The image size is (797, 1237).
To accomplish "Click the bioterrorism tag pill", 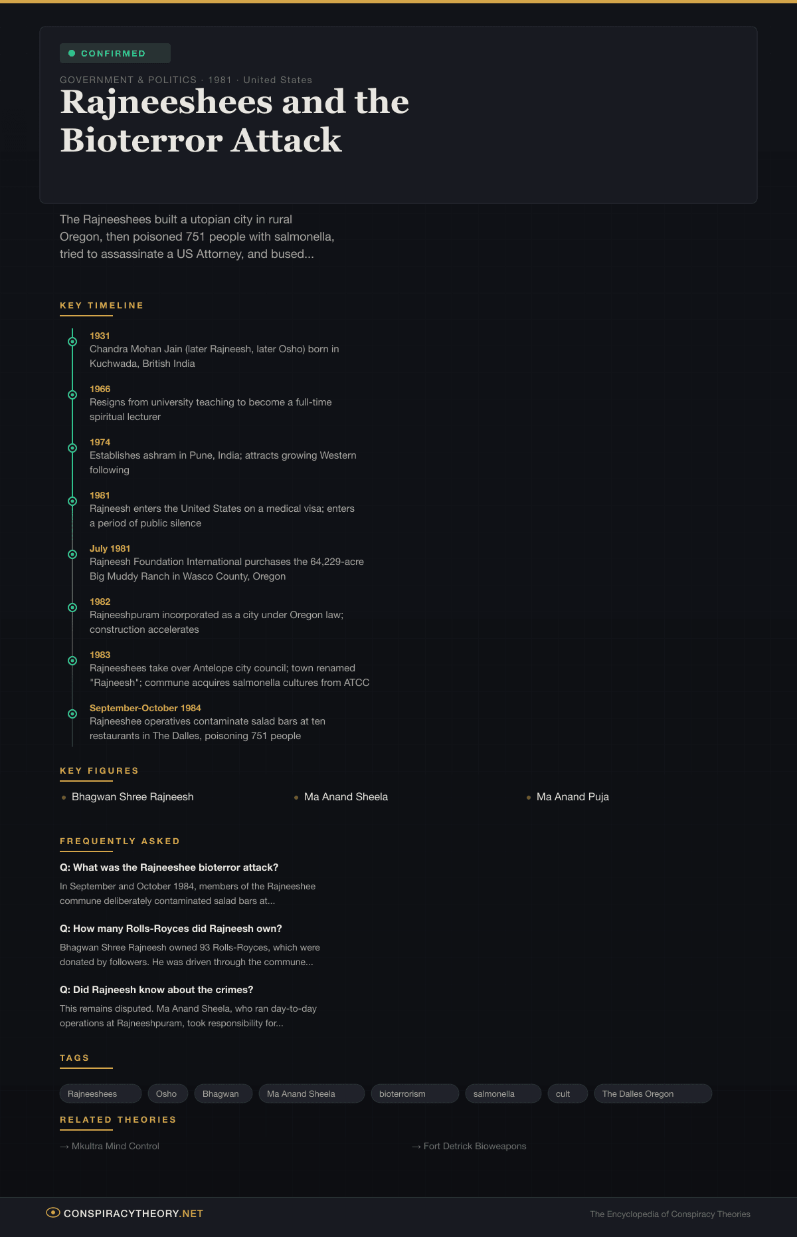I will [402, 1093].
